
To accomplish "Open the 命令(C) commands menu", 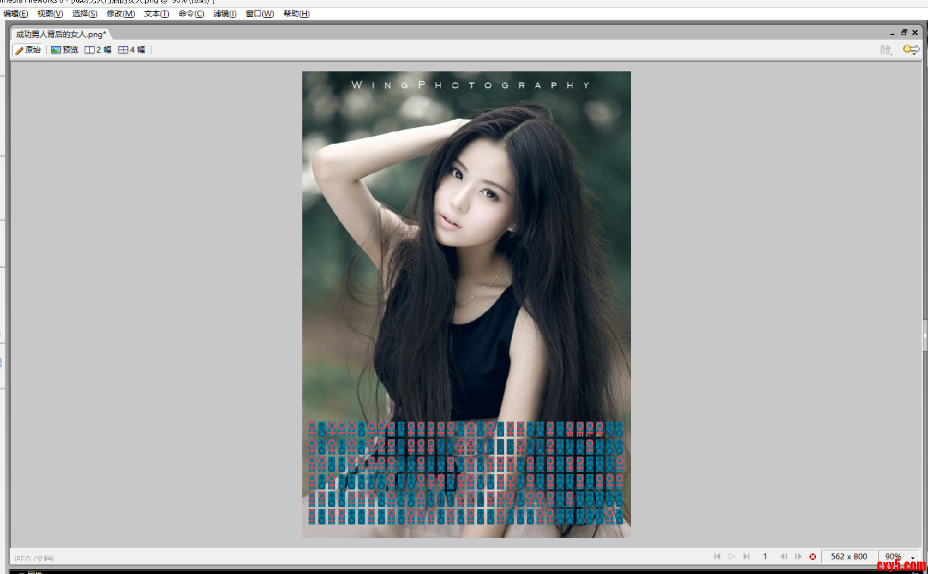I will coord(191,14).
